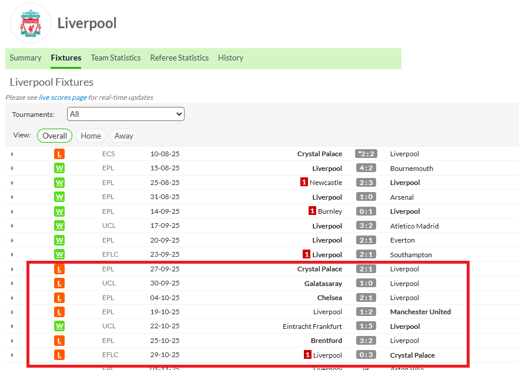
Task: Click the loss badge for 10-08-25 match
Action: [59, 154]
